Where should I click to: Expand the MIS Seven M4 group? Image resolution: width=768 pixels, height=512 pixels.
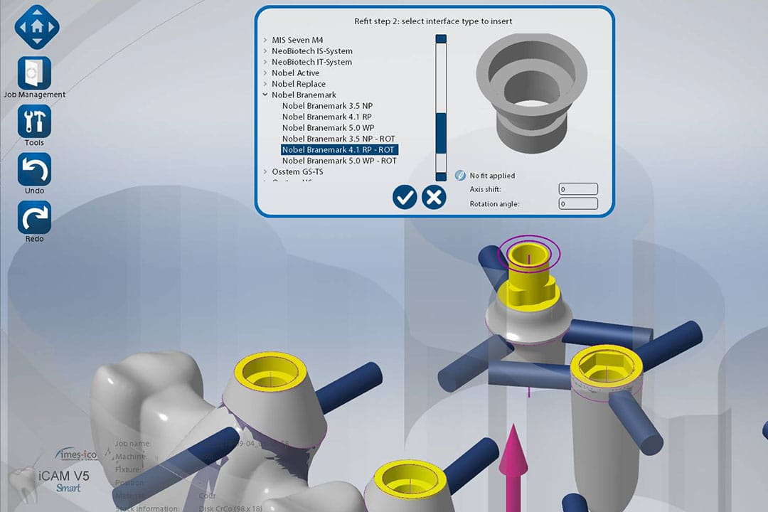(265, 40)
